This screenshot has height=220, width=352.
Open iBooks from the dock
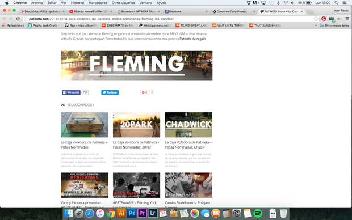point(216,213)
